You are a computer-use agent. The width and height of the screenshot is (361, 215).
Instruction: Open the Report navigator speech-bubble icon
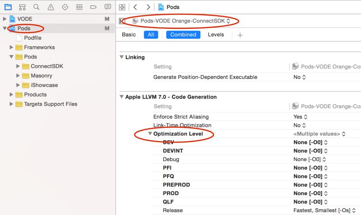(107, 7)
